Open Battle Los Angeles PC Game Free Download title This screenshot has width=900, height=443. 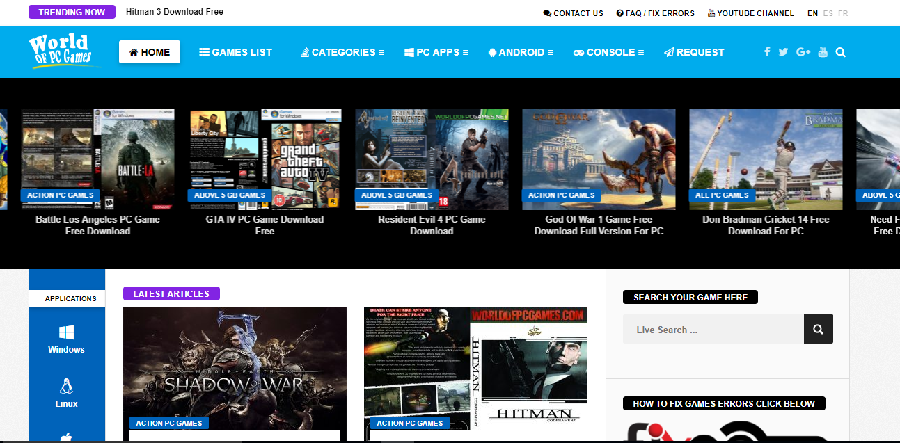97,225
